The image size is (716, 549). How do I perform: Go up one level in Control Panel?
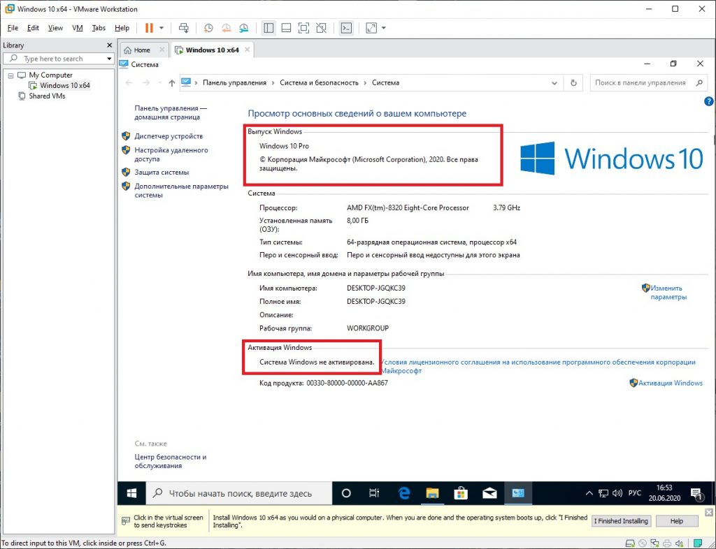172,82
